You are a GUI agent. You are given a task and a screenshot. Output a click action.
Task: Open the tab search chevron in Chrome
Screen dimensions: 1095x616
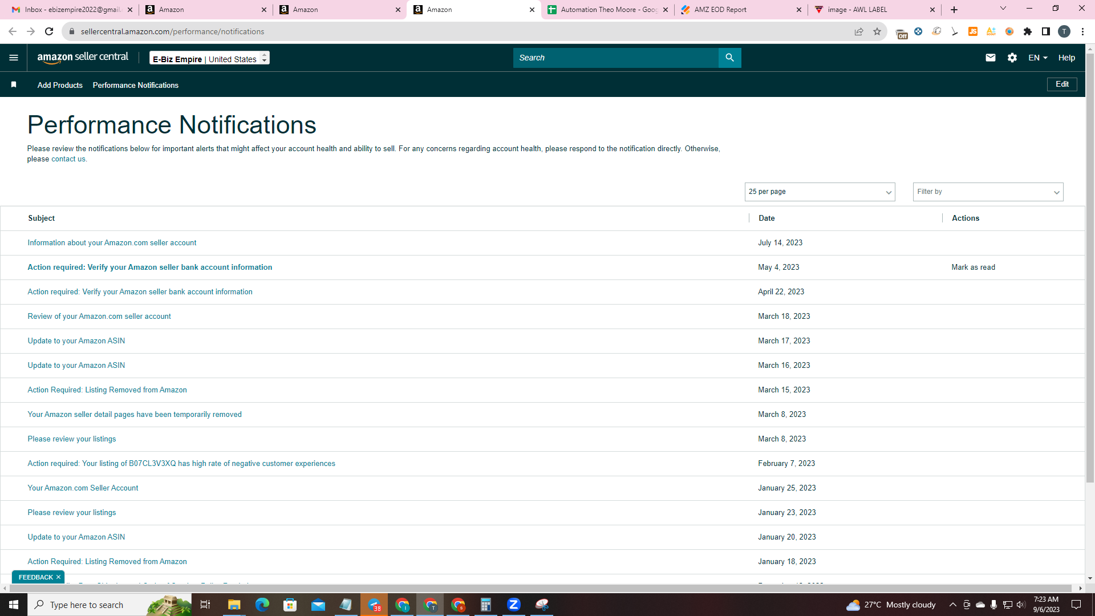pyautogui.click(x=1003, y=9)
